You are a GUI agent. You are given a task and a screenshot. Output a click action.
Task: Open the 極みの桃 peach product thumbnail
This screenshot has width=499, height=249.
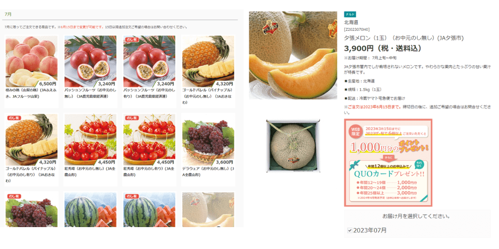click(x=31, y=61)
